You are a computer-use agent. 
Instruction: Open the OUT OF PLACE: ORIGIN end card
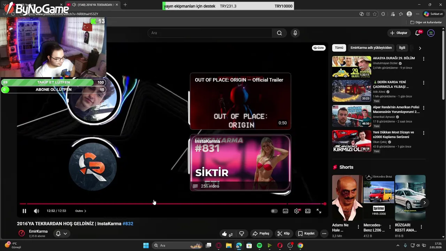pyautogui.click(x=240, y=101)
